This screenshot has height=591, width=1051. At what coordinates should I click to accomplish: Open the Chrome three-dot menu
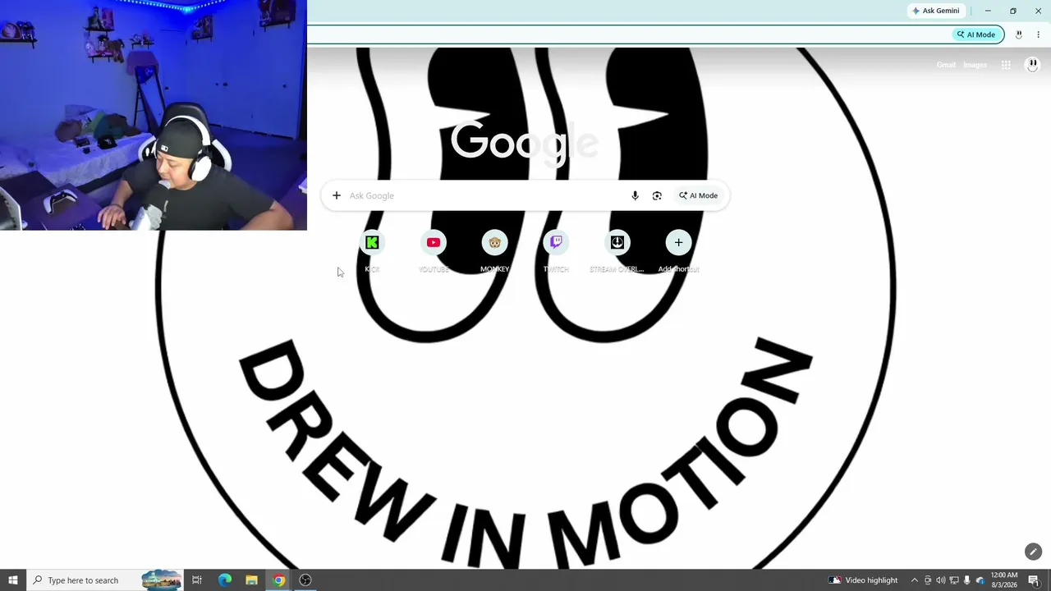1038,34
